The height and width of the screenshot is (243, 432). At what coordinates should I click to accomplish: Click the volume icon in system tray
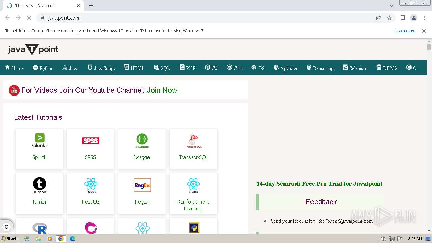[384, 239]
